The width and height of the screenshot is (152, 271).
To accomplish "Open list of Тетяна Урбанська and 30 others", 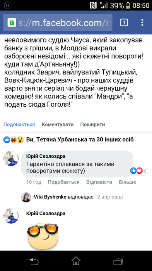I will click(x=80, y=140).
